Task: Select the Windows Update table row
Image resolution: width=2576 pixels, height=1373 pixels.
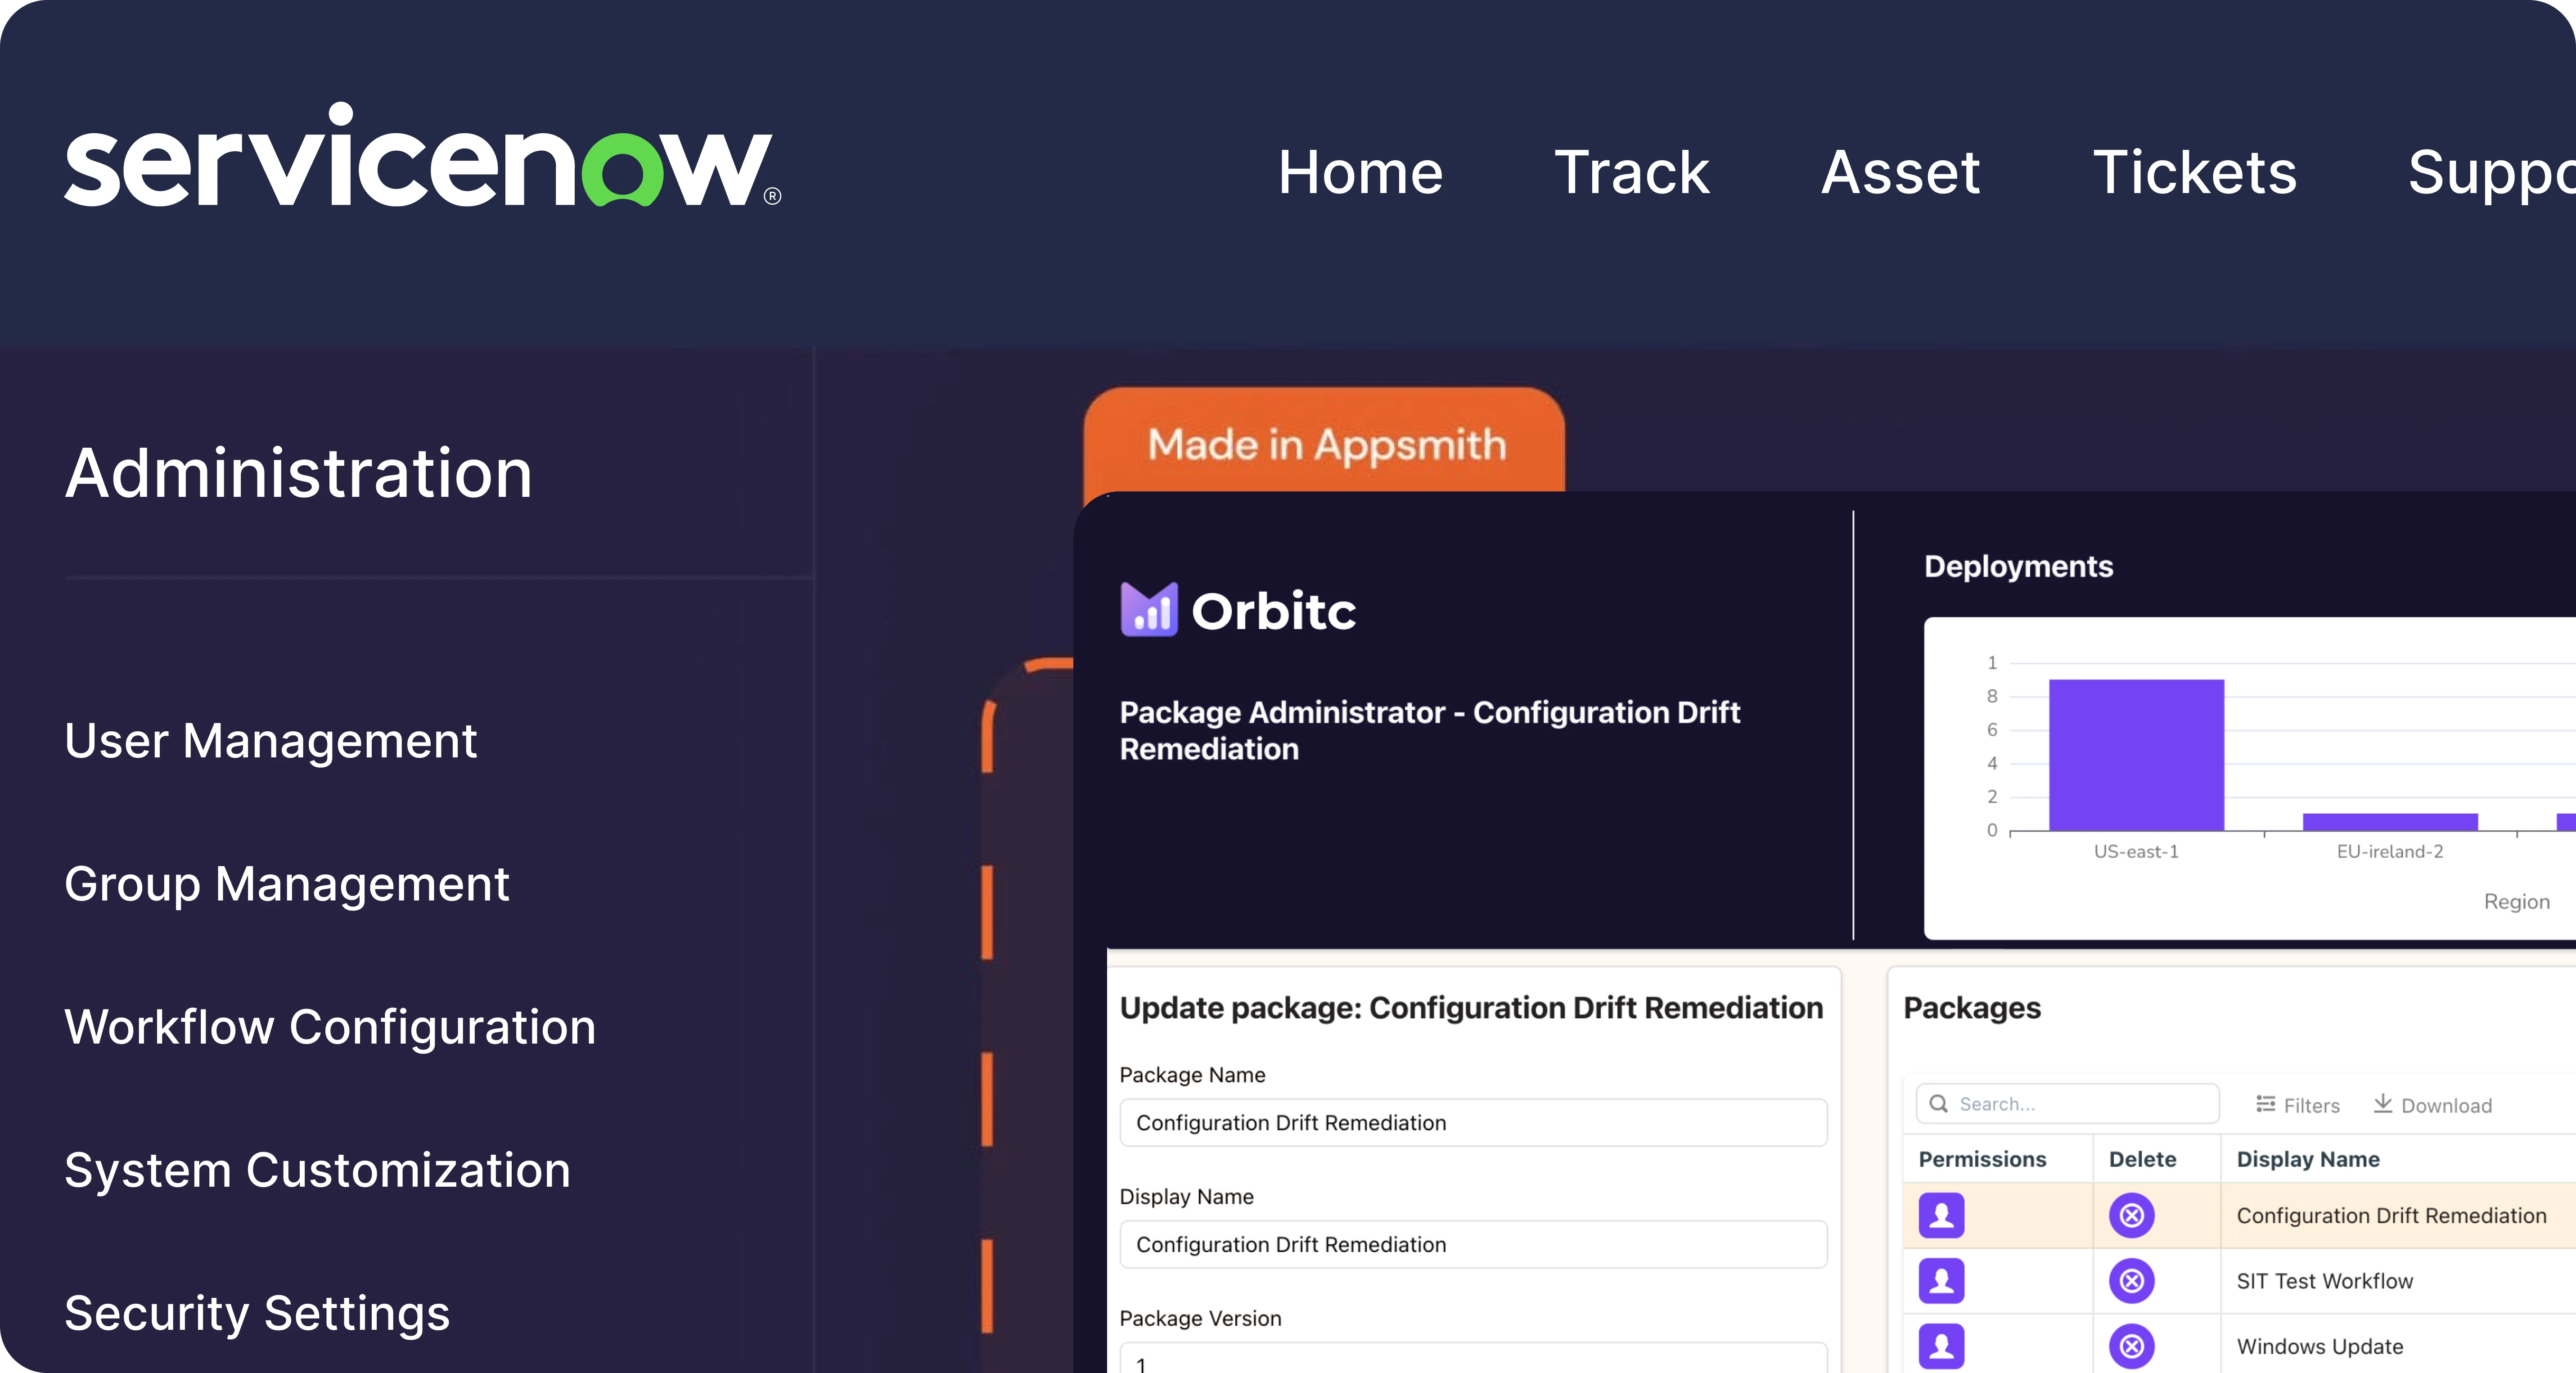Action: click(x=2320, y=1346)
